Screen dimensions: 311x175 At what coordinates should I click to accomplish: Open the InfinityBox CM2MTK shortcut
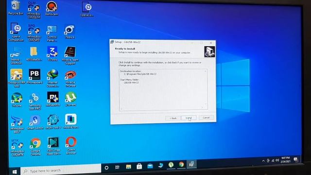[17, 147]
